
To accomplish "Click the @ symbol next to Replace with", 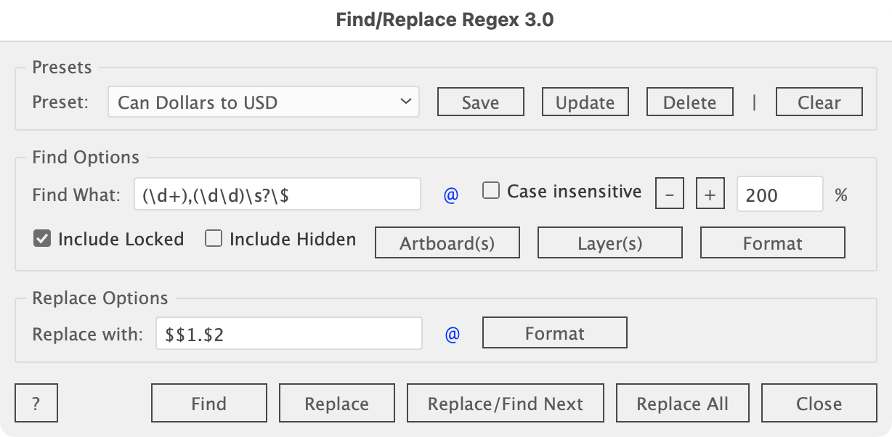I will click(453, 334).
